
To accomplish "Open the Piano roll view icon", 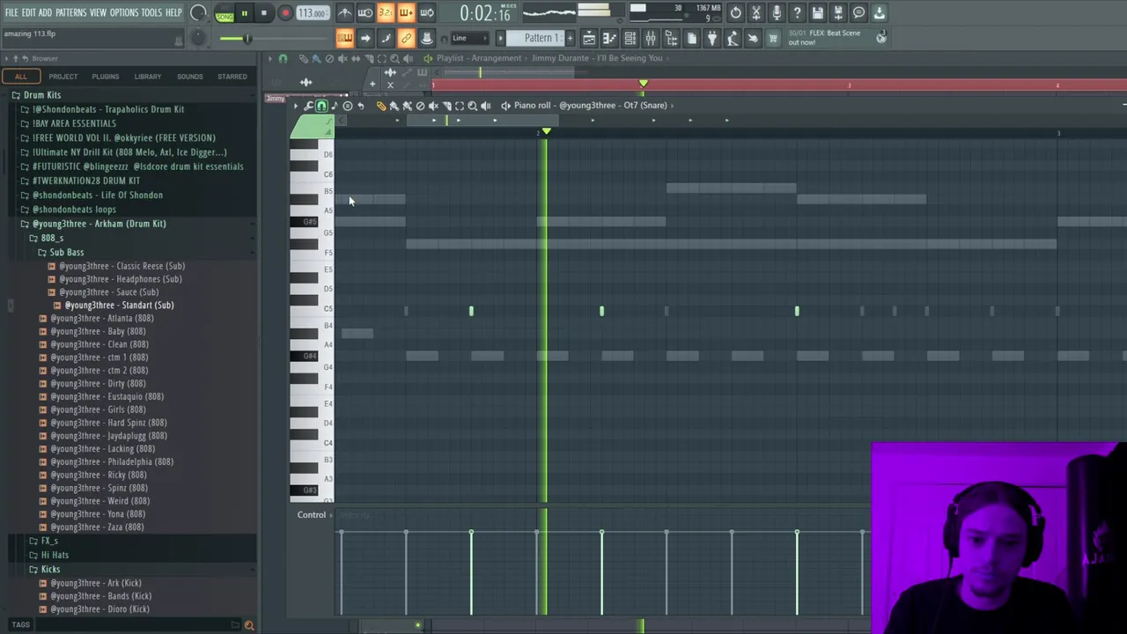I will point(609,38).
